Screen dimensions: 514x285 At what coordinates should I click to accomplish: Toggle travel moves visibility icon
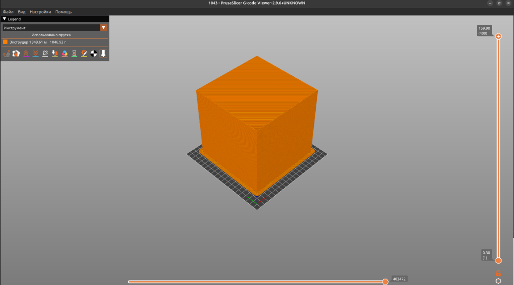[x=6, y=54]
